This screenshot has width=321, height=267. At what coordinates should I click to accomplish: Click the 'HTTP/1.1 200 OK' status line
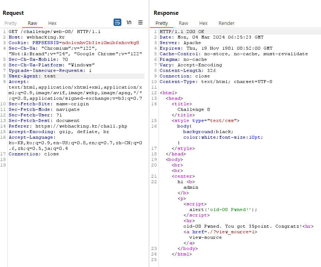[x=182, y=32]
